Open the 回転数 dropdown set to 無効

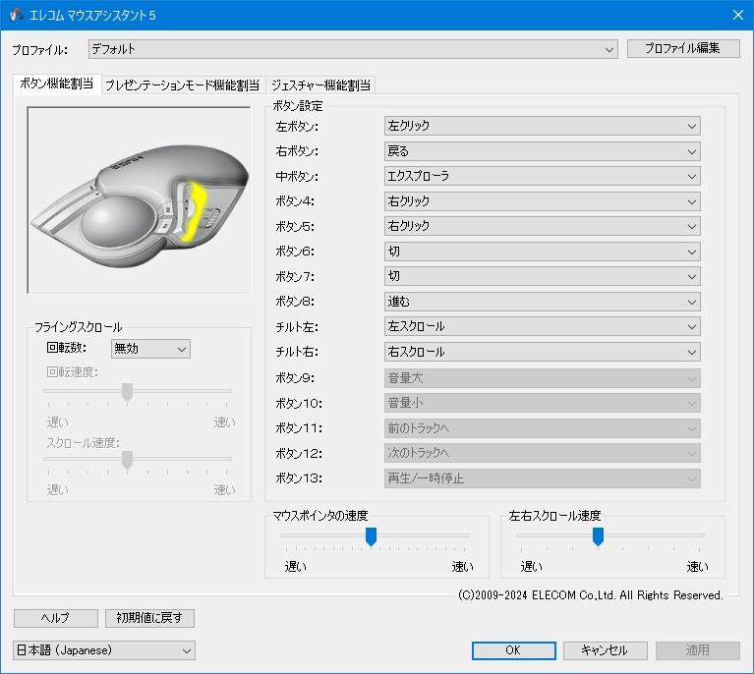pos(150,349)
